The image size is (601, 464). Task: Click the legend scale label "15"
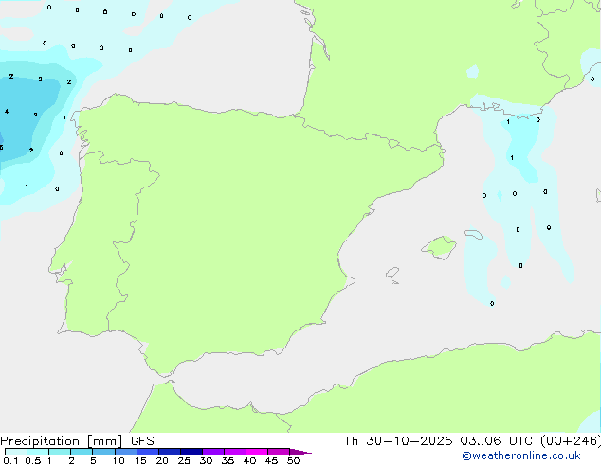pyautogui.click(x=140, y=460)
